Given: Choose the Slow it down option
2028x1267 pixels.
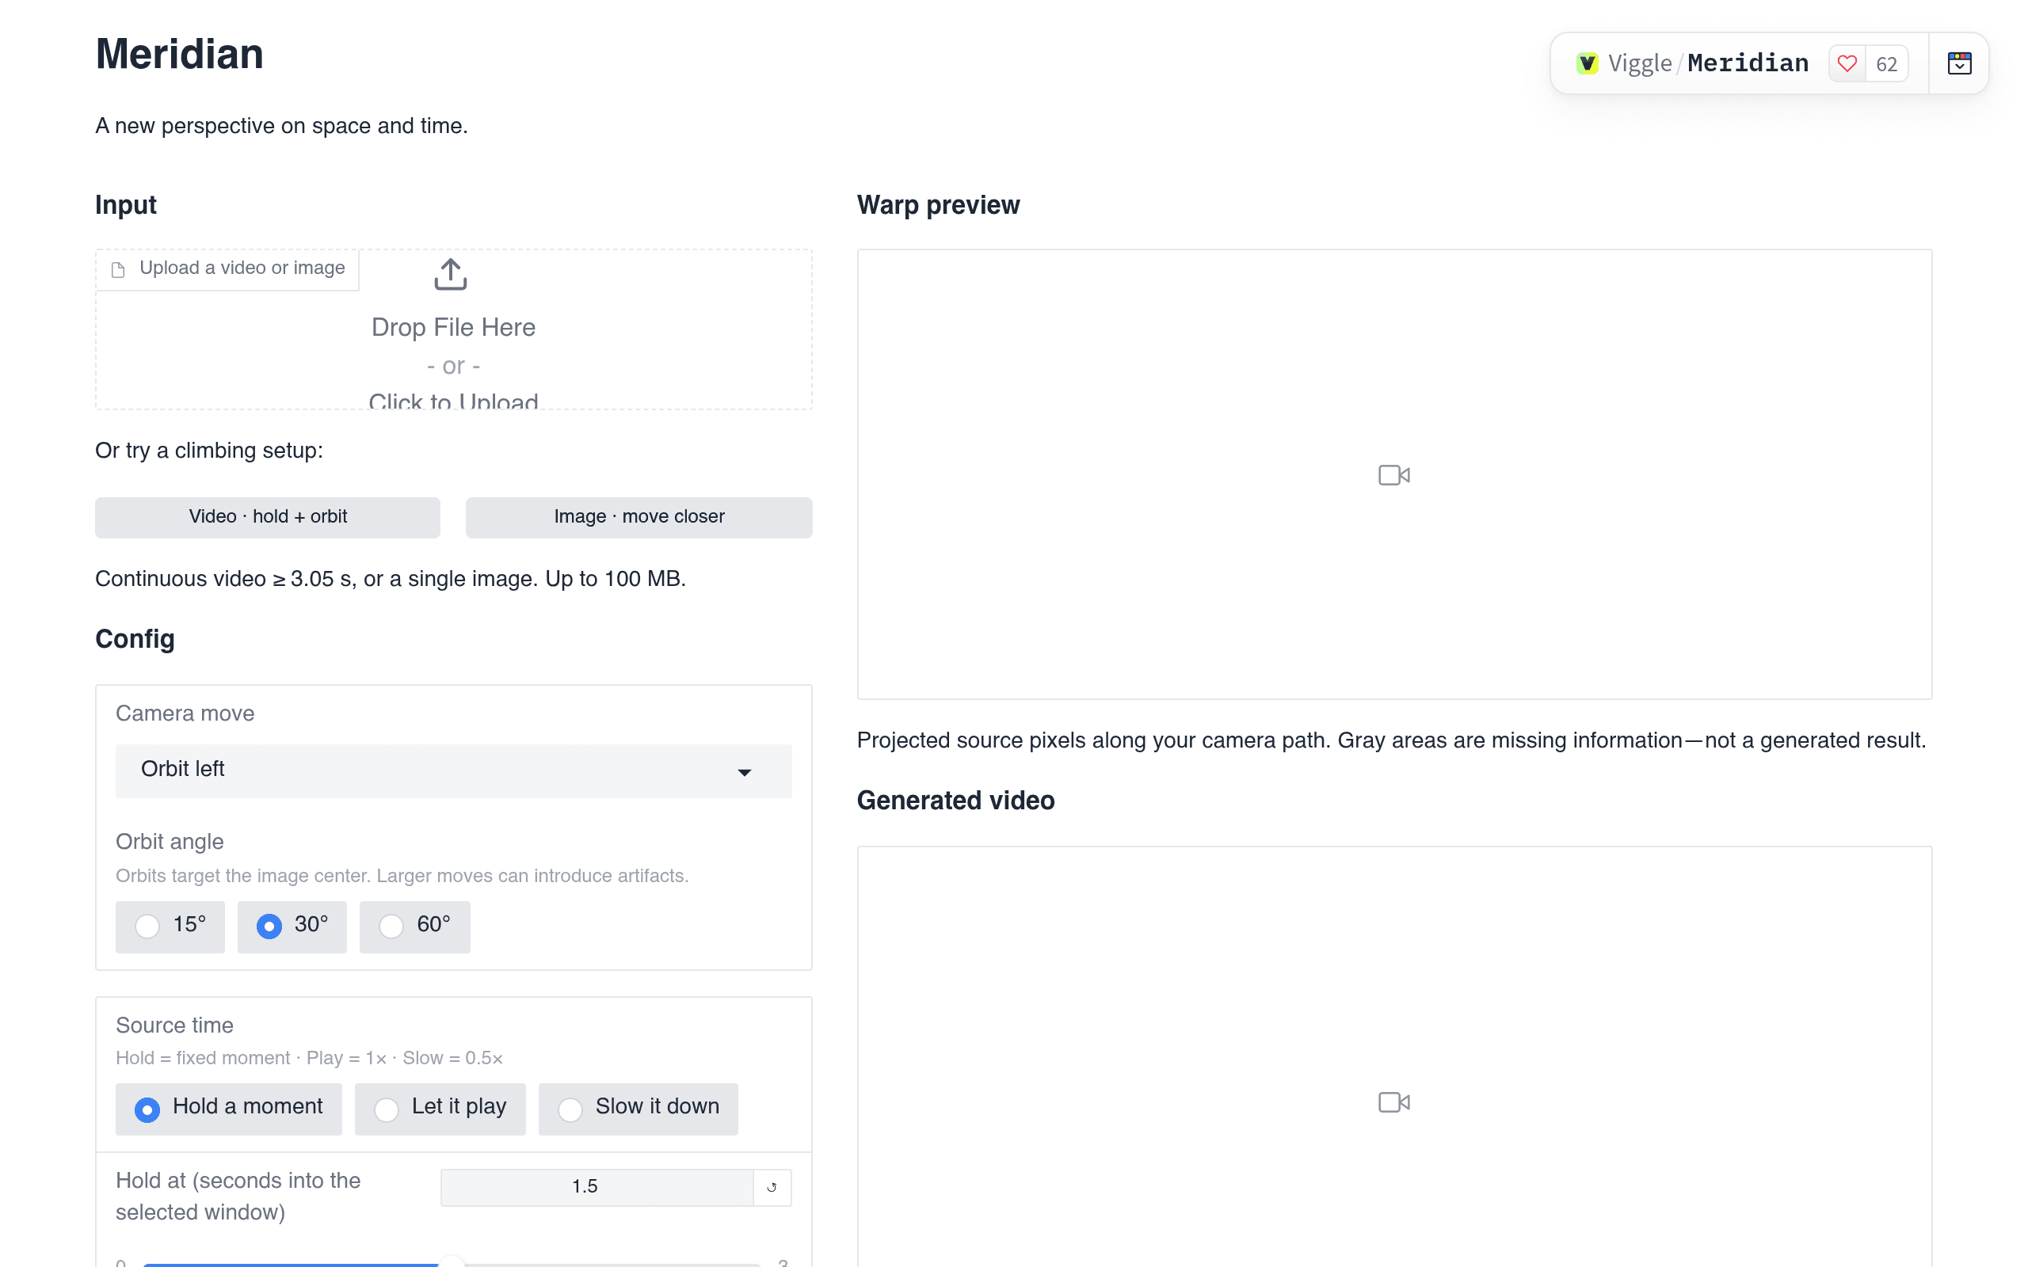Looking at the screenshot, I should tap(638, 1109).
